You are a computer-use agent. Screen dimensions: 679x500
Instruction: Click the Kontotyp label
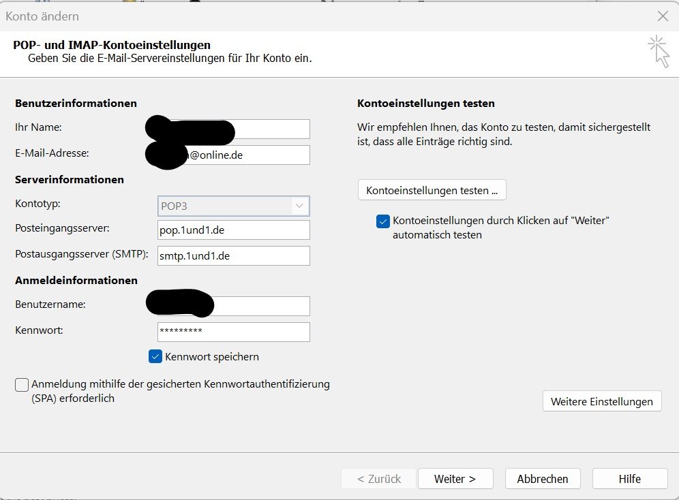(37, 204)
